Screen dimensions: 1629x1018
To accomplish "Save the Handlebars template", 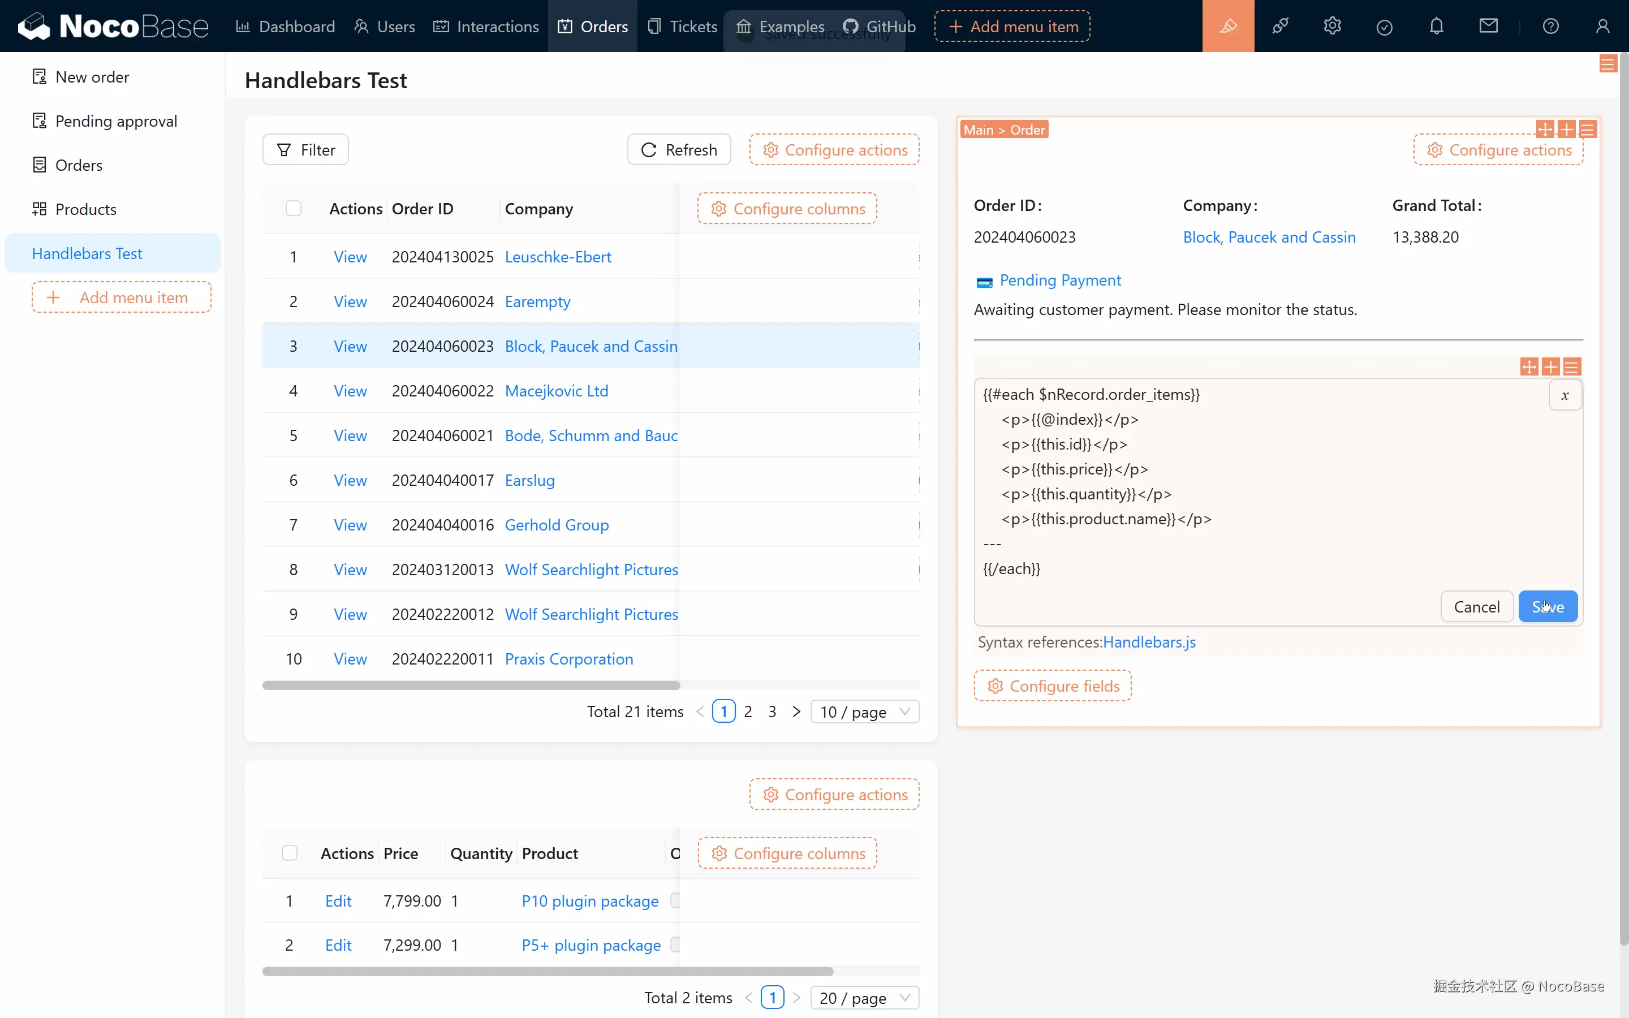I will (1547, 607).
